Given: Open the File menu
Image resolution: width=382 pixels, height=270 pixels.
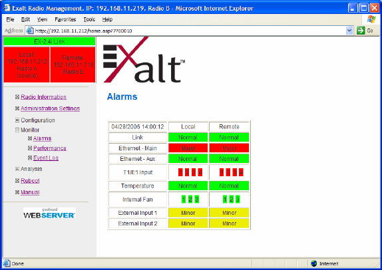Looking at the screenshot, I should pyautogui.click(x=10, y=19).
